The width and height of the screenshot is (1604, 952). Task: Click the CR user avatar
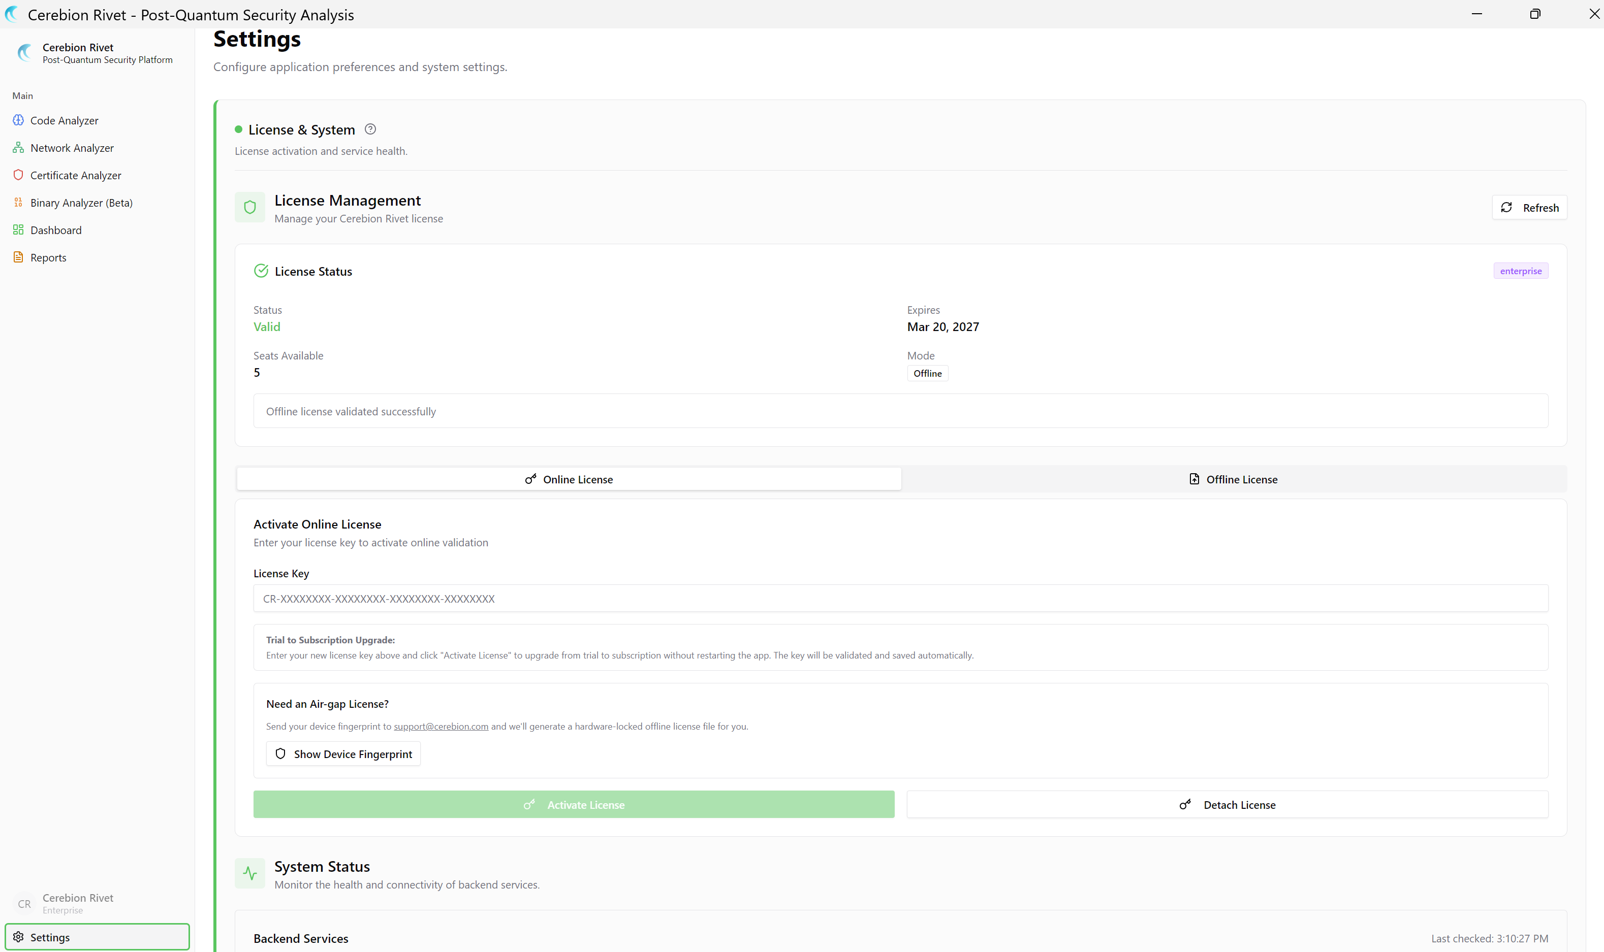tap(24, 903)
